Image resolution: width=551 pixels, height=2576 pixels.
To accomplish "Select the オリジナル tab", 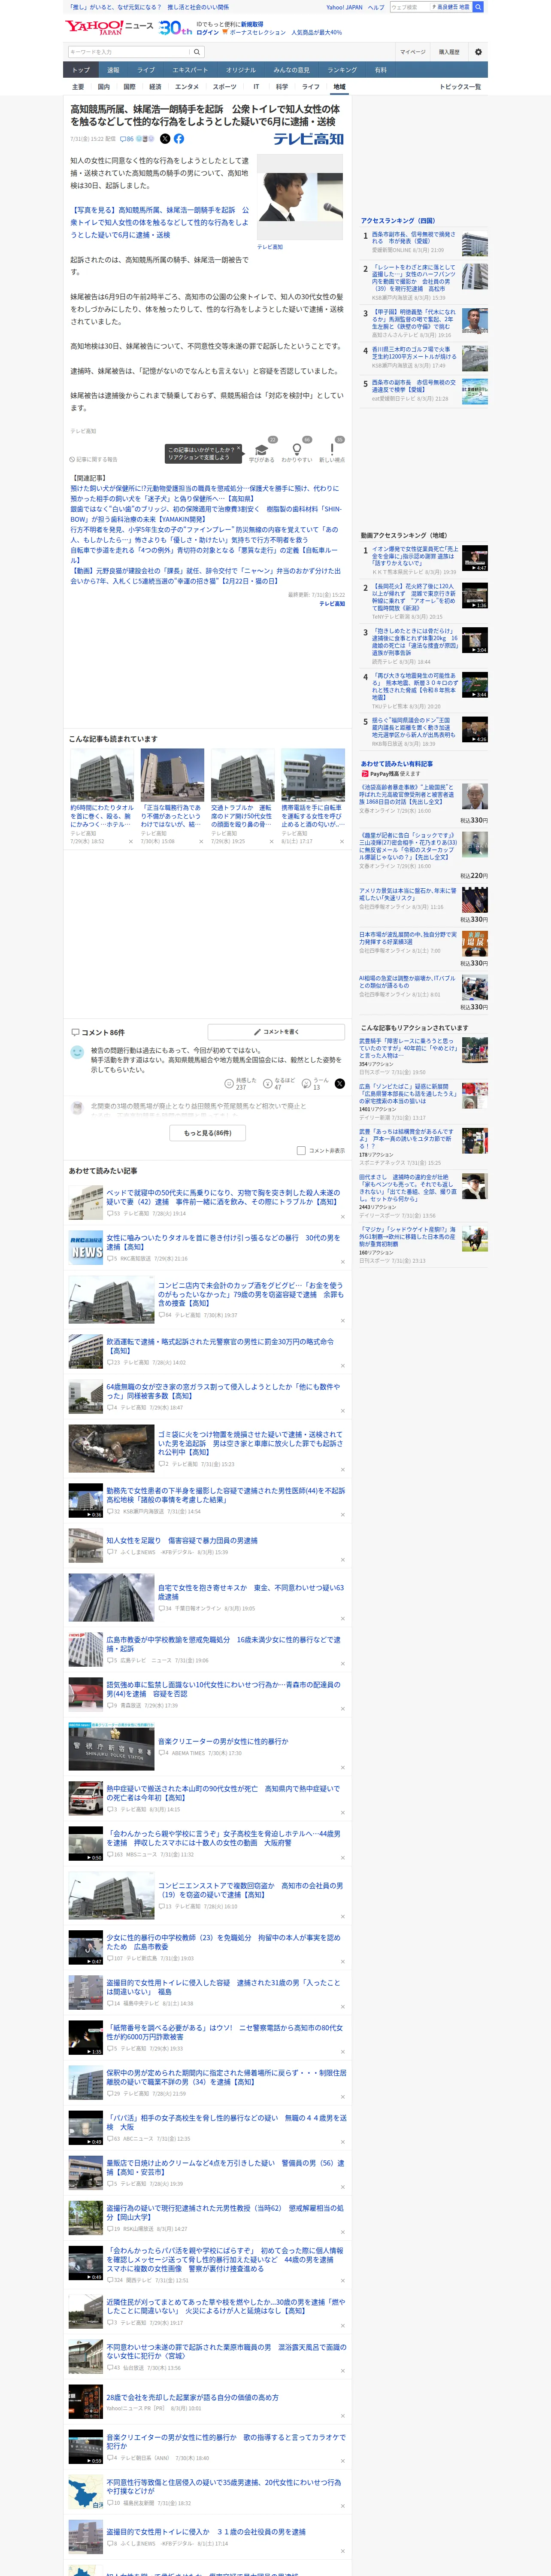I will (241, 70).
